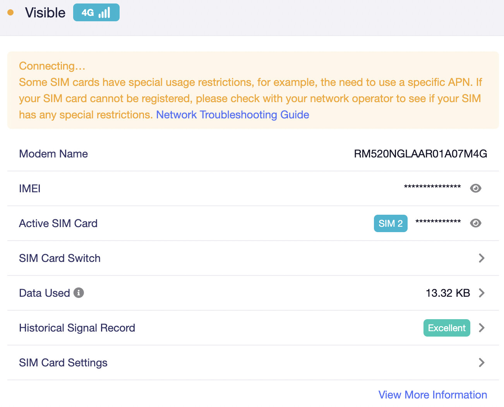Open SIM Card Settings using its chevron
This screenshot has height=407, width=504.
pos(482,363)
